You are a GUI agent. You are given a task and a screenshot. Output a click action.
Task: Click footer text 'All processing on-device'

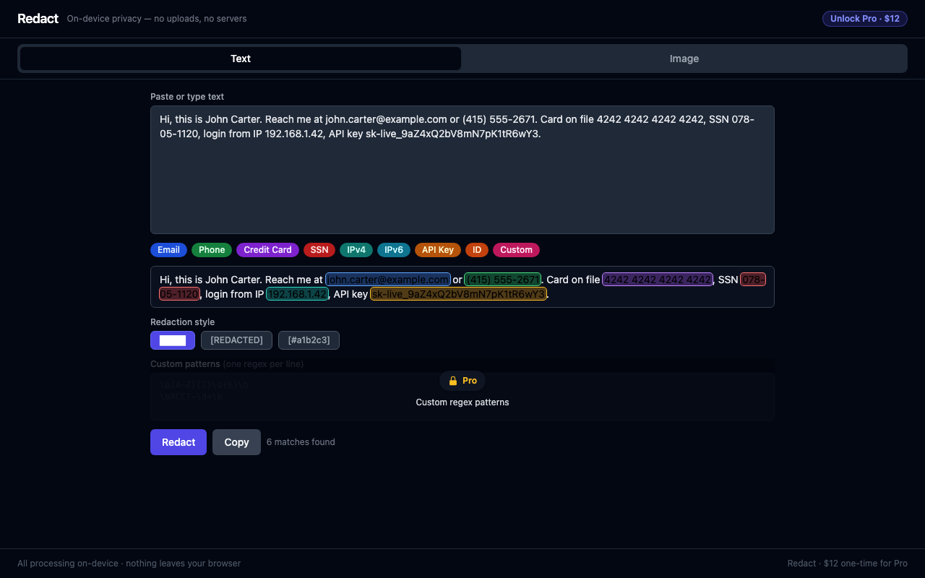[69, 564]
